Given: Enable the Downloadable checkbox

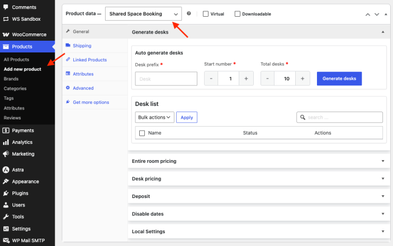Looking at the screenshot, I should point(237,14).
